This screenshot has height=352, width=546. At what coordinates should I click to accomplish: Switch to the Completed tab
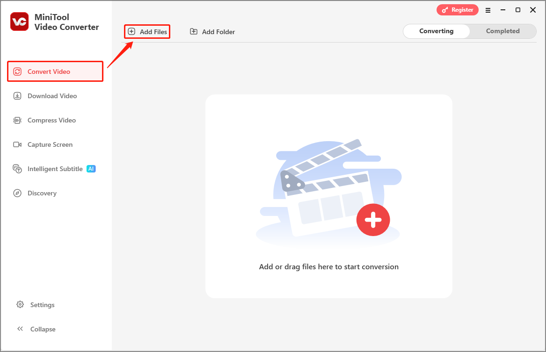point(502,31)
